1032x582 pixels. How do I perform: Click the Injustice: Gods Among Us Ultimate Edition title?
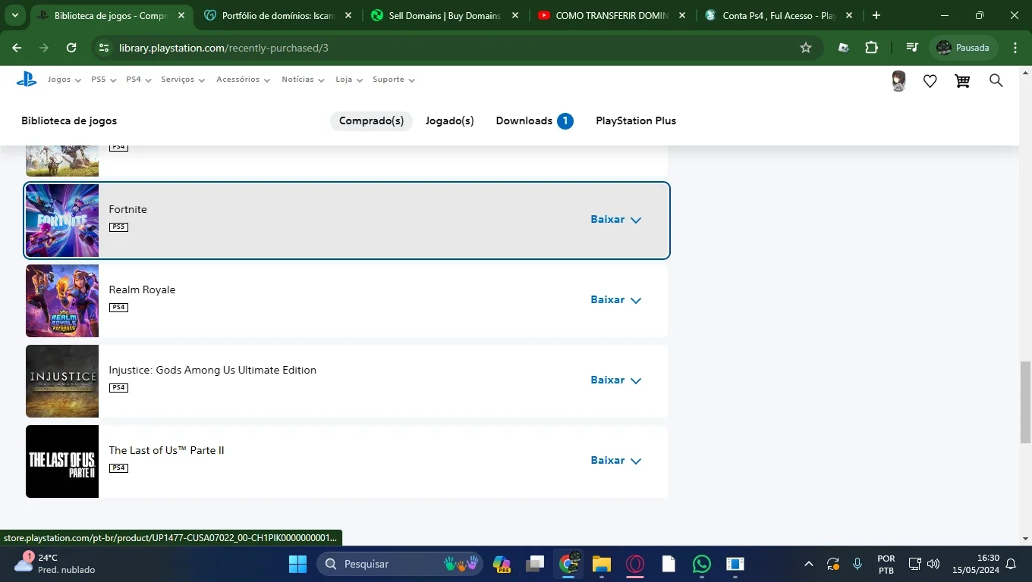(x=212, y=370)
